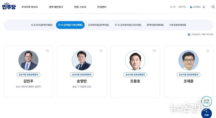Image resolution: width=216 pixels, height=118 pixels.
Task: Click the 로그인 link
Action: (x=173, y=7)
